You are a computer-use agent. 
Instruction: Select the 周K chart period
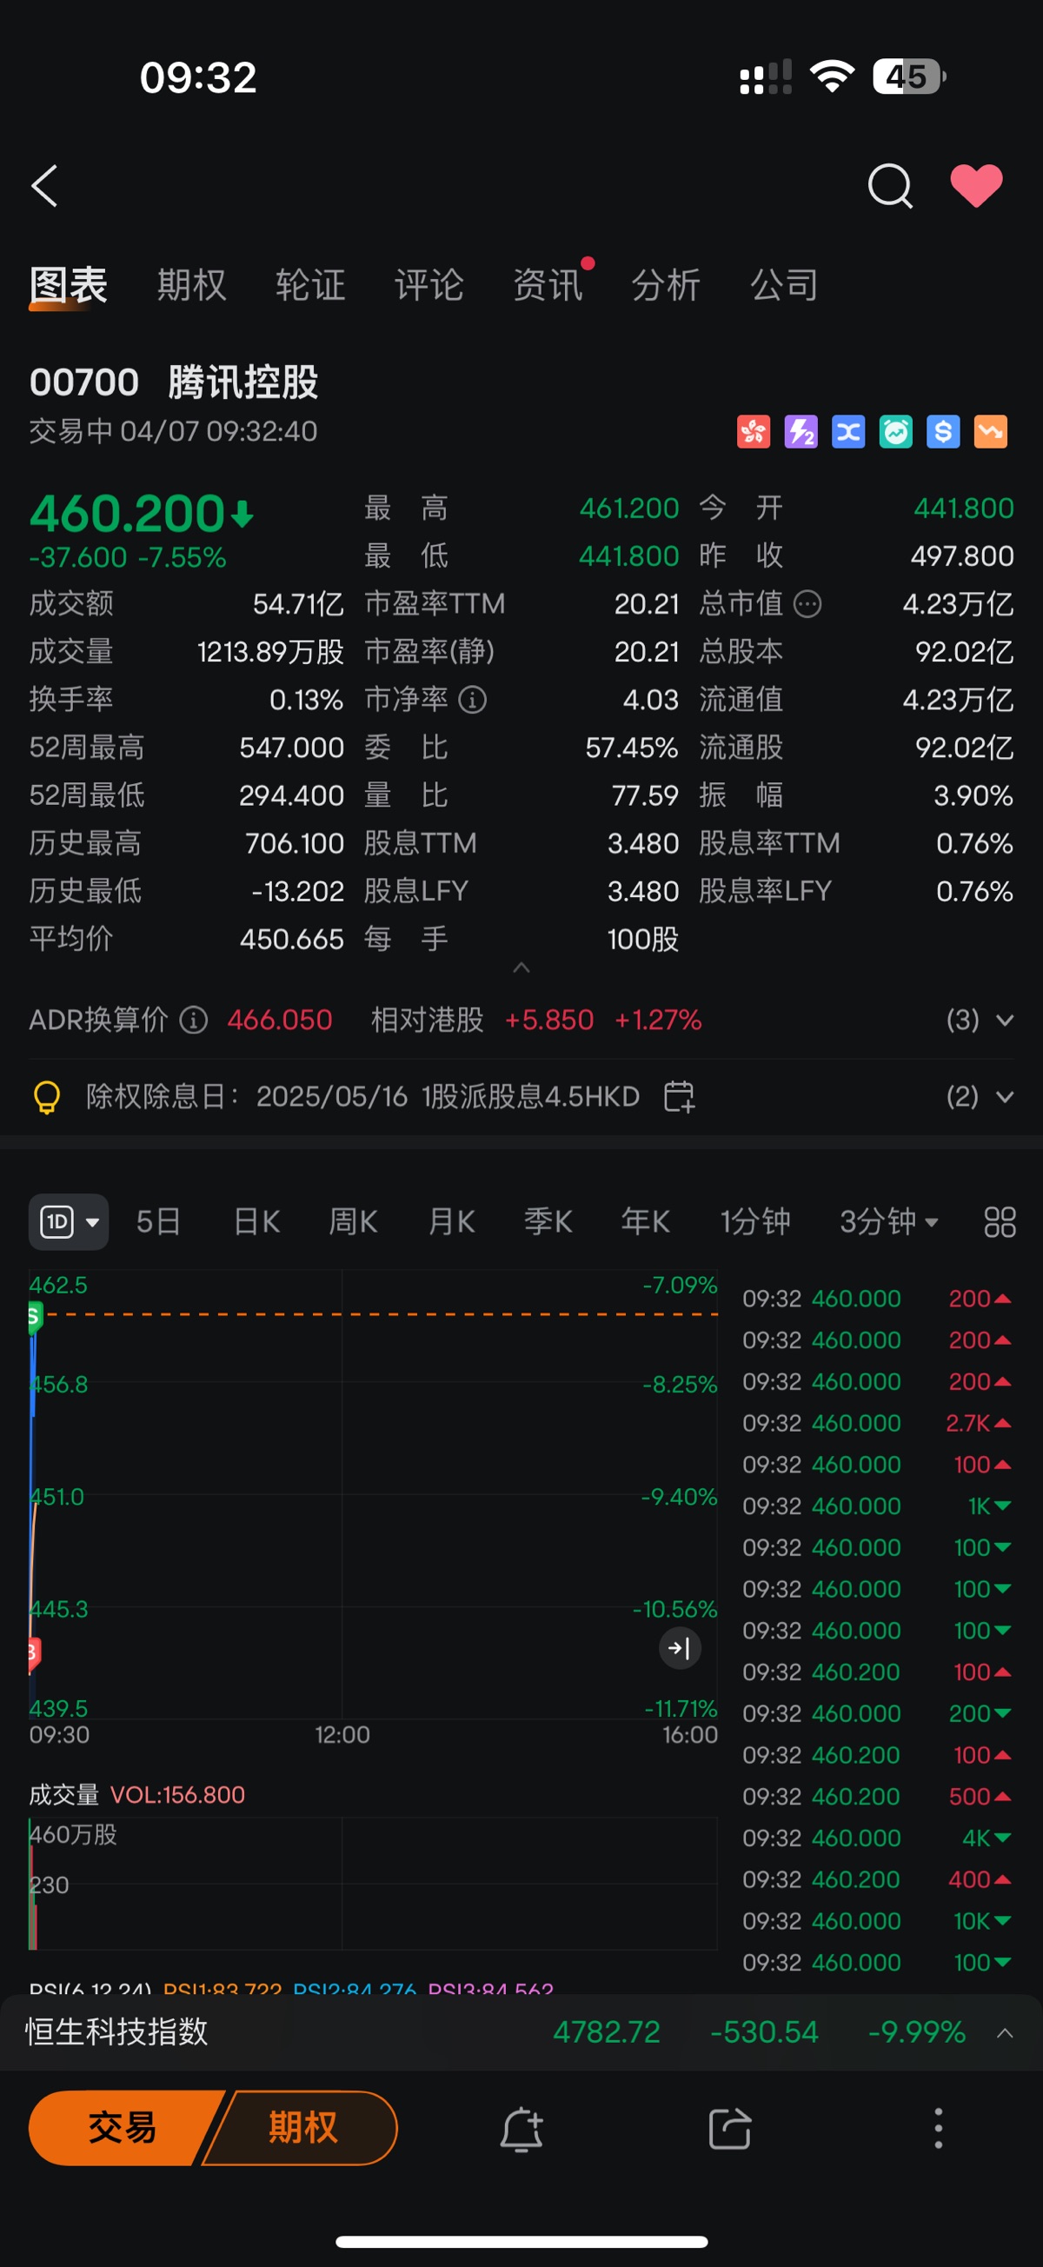click(353, 1222)
